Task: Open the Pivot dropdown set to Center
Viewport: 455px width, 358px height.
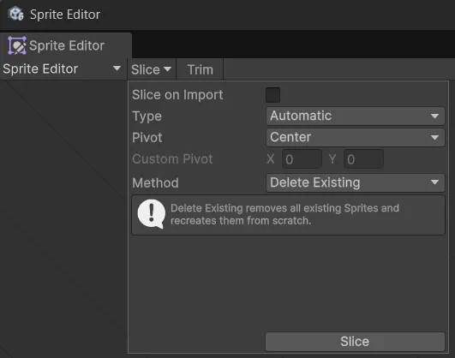Action: [x=356, y=138]
